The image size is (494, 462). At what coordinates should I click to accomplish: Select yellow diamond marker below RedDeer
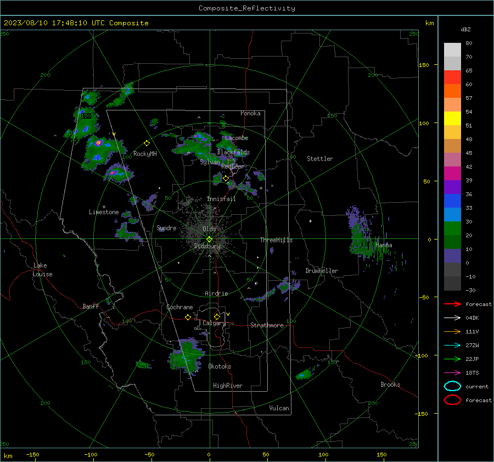coord(226,179)
